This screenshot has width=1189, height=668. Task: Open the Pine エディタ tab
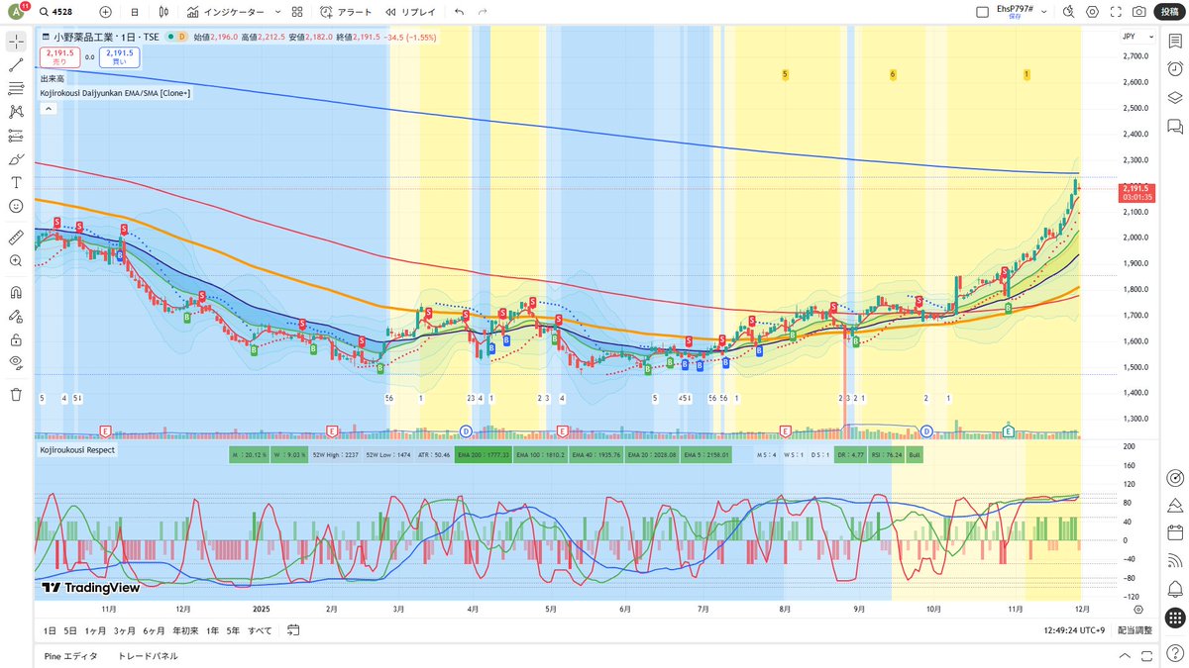(x=70, y=655)
